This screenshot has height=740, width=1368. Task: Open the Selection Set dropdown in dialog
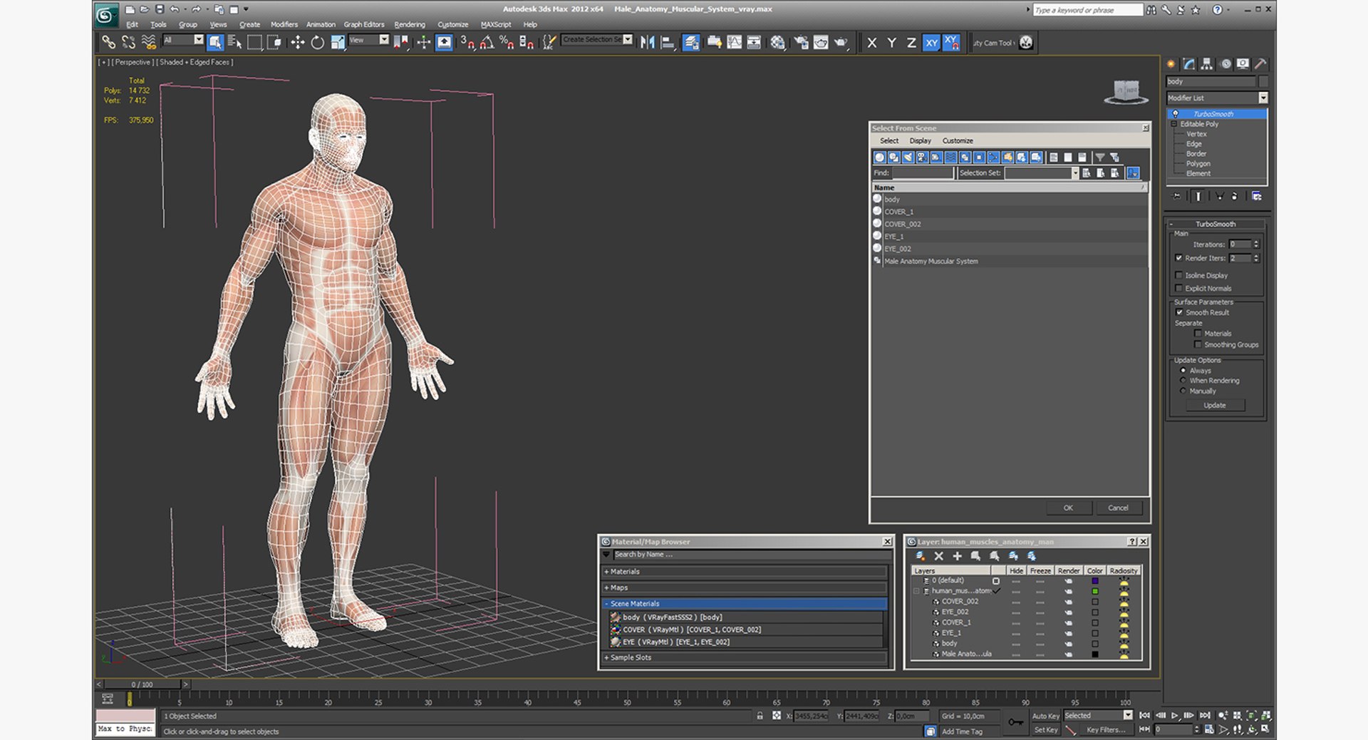1075,173
